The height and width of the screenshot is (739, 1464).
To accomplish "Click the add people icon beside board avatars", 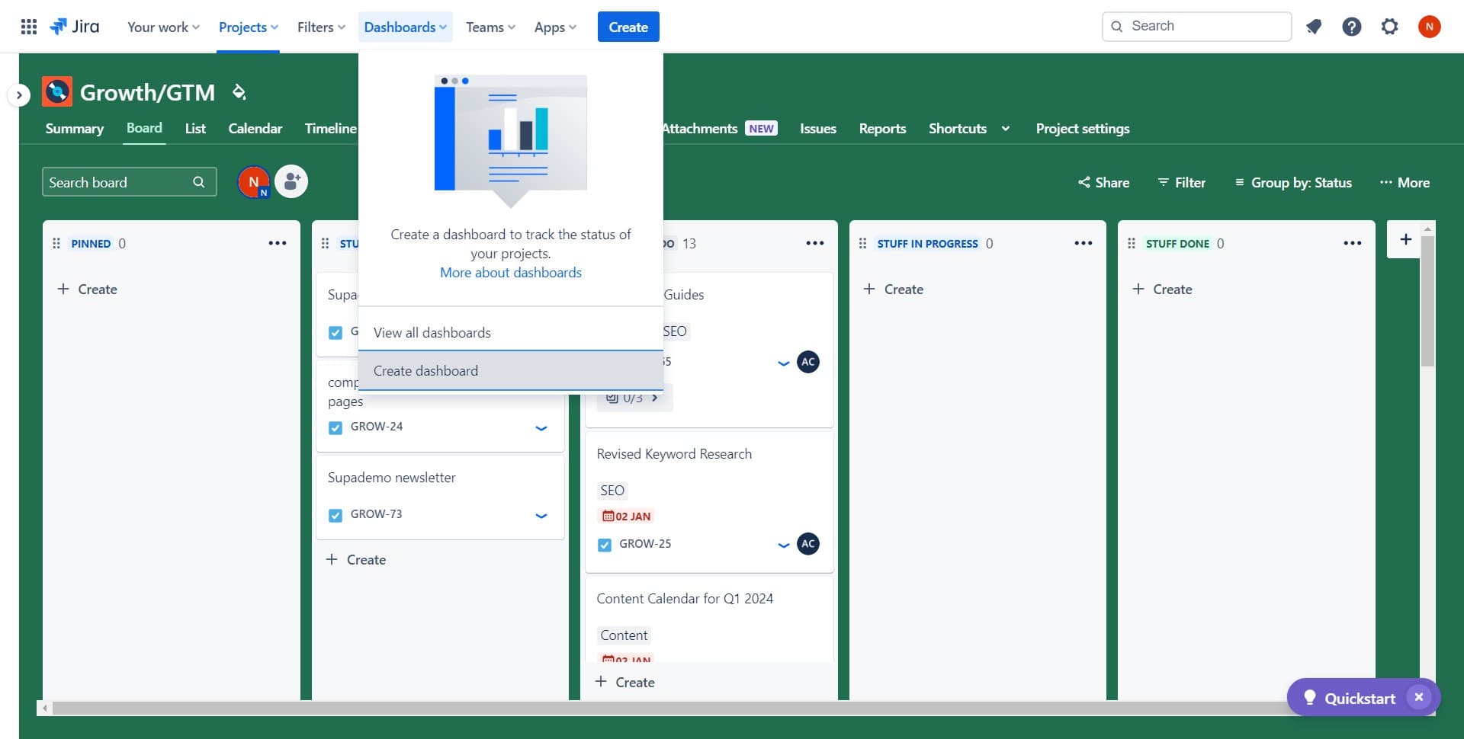I will pyautogui.click(x=291, y=181).
